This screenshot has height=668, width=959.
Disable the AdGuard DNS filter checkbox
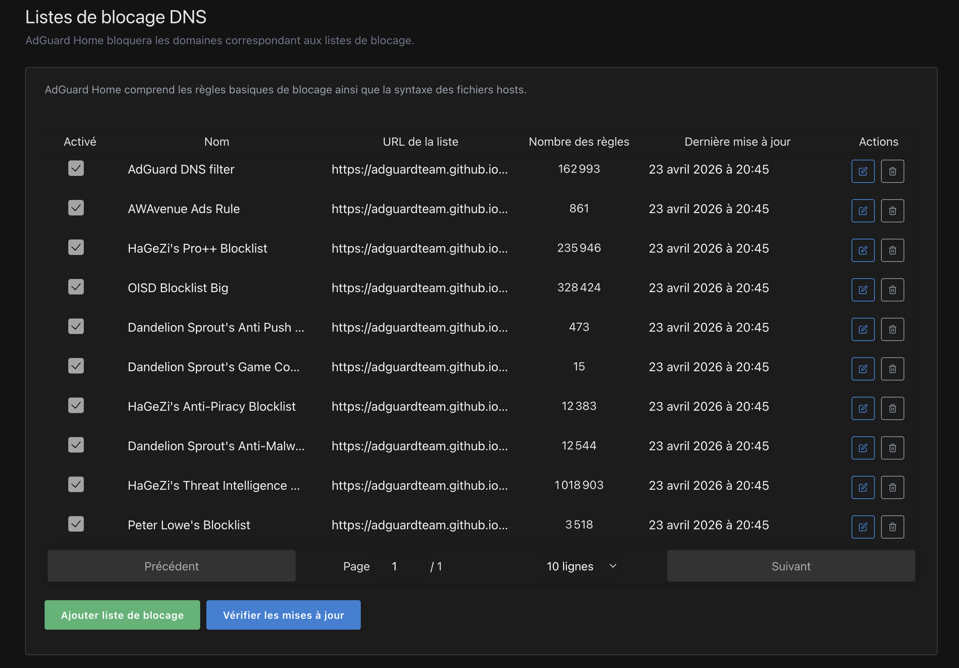tap(76, 168)
